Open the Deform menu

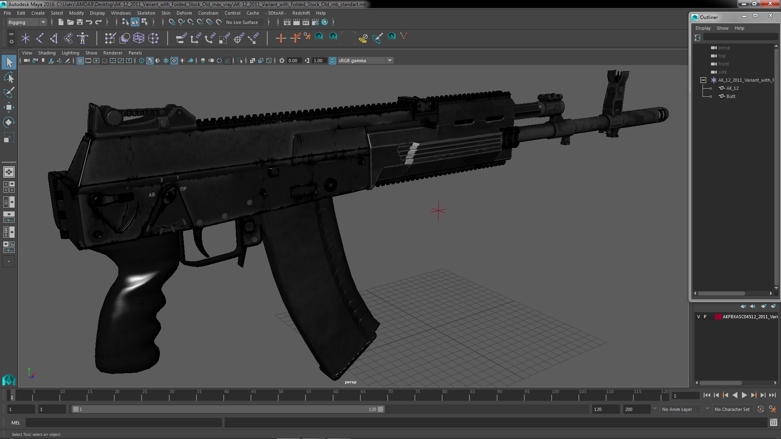click(x=184, y=13)
